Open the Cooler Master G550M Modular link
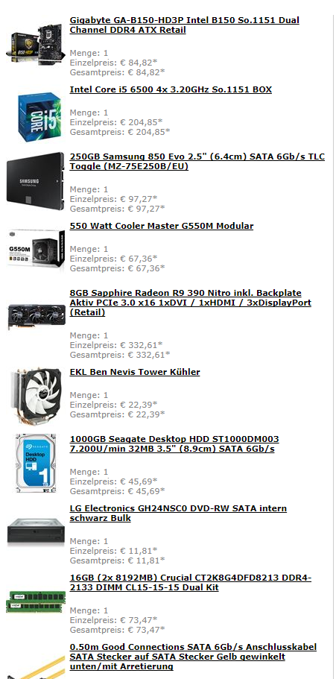Image resolution: width=336 pixels, height=679 pixels. 162,226
